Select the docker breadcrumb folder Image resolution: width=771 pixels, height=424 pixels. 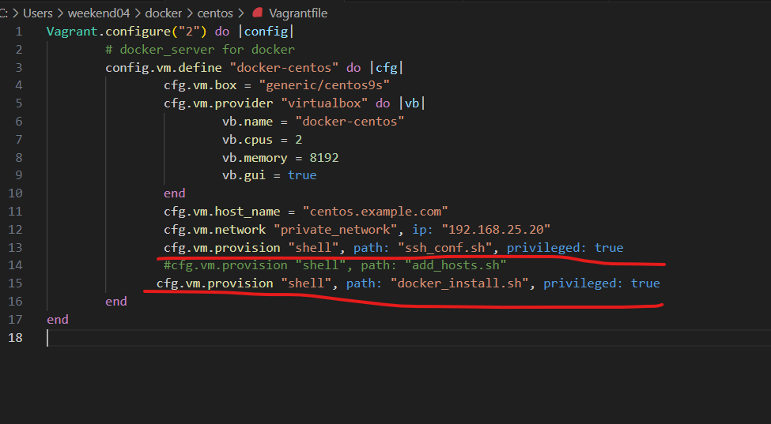click(163, 13)
